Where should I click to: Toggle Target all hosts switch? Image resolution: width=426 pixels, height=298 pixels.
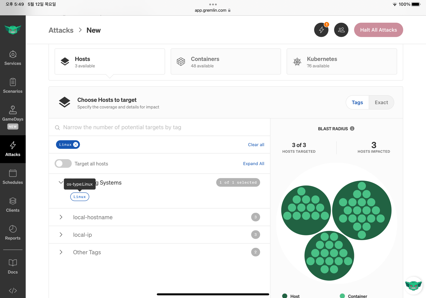point(63,164)
